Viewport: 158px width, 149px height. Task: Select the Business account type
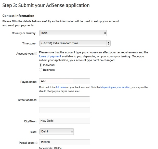click(x=41, y=70)
